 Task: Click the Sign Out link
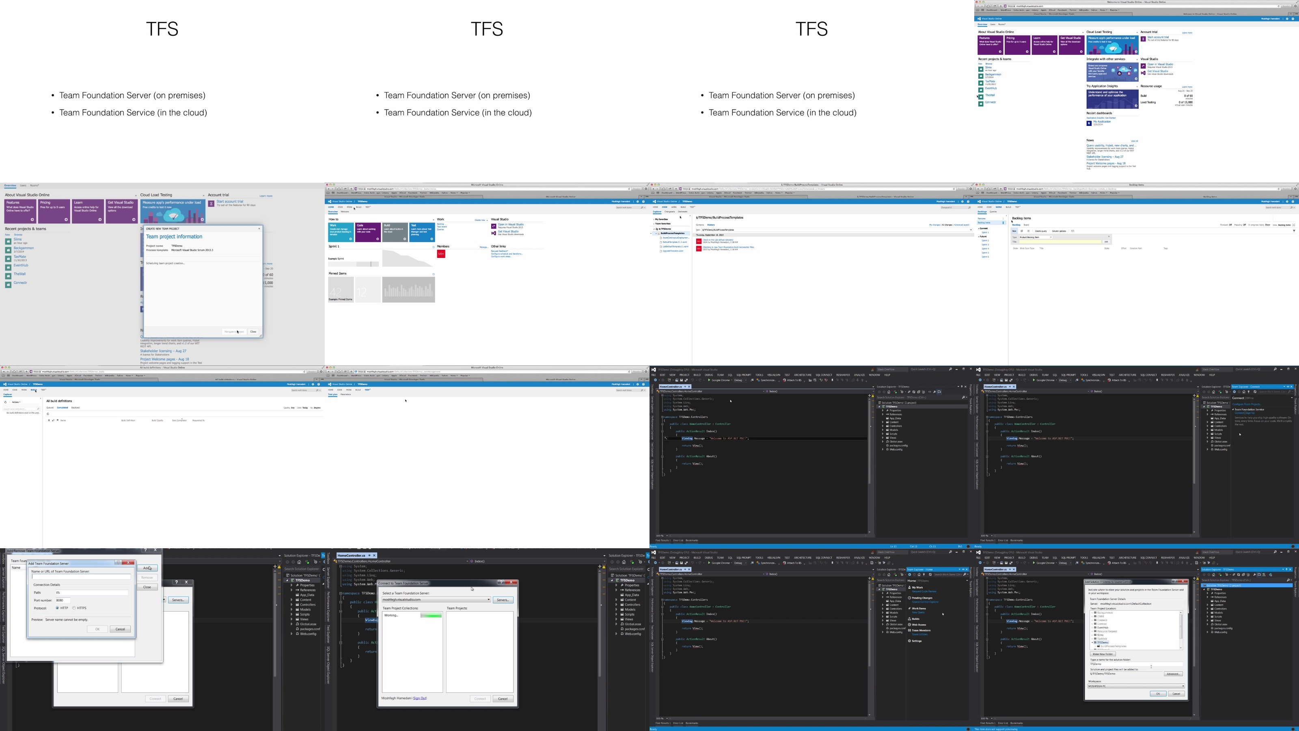click(420, 698)
